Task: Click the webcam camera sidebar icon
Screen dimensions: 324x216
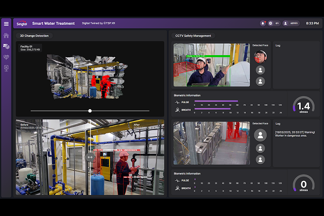Action: [6, 68]
